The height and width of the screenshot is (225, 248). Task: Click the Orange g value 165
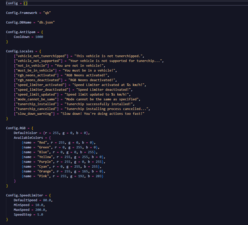point(85,171)
